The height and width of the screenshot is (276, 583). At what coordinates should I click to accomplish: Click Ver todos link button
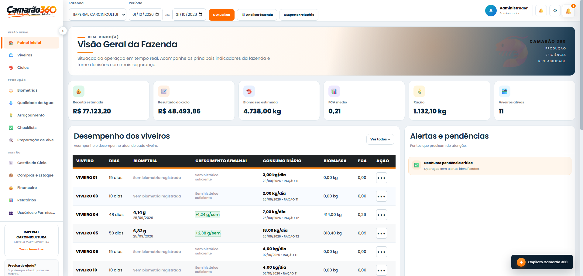tap(380, 139)
